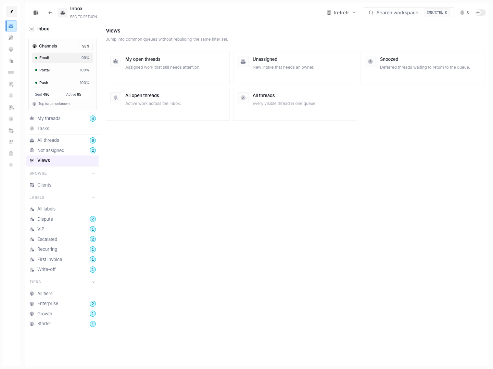Click the inbox tray icon beside the Inbox title

tap(63, 13)
